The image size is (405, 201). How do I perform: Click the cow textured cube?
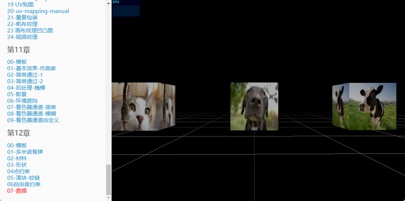(x=367, y=106)
